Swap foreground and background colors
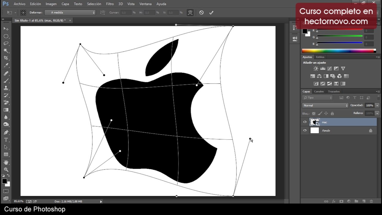Viewport: 382px width, 215px height. (8, 176)
